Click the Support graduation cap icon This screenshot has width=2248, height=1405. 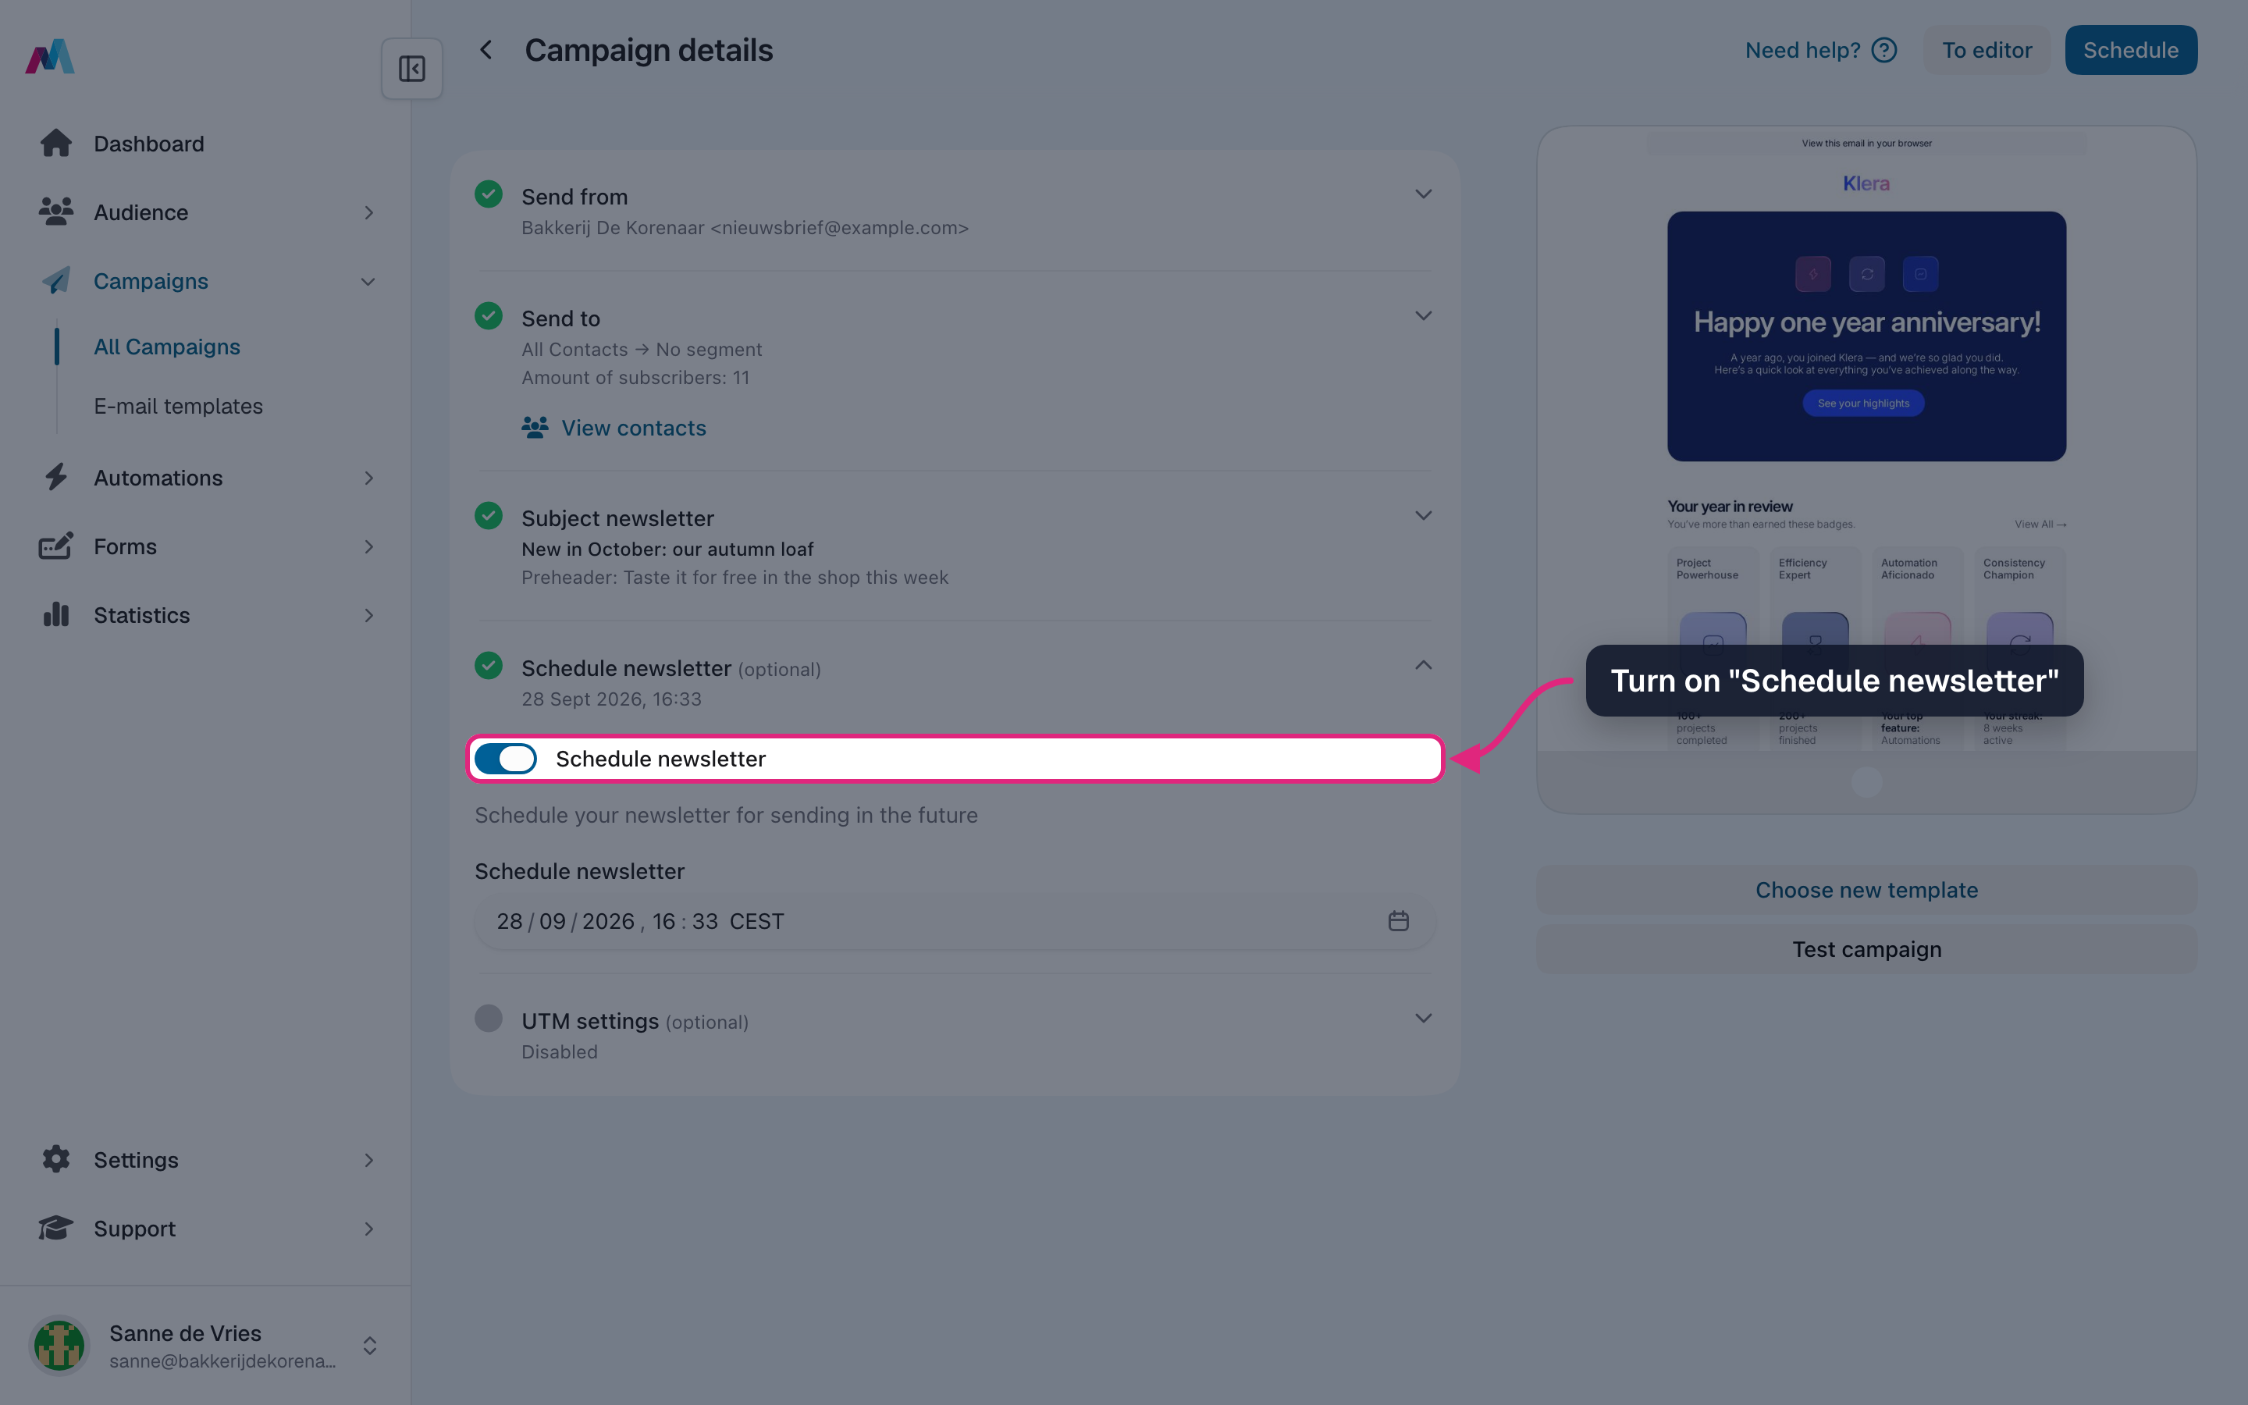(x=55, y=1229)
